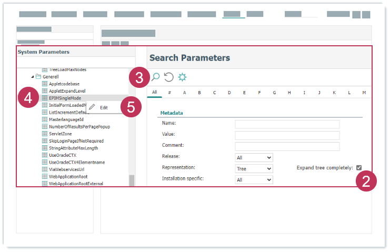Click the reset arrow icon
390x252 pixels.
pyautogui.click(x=168, y=77)
